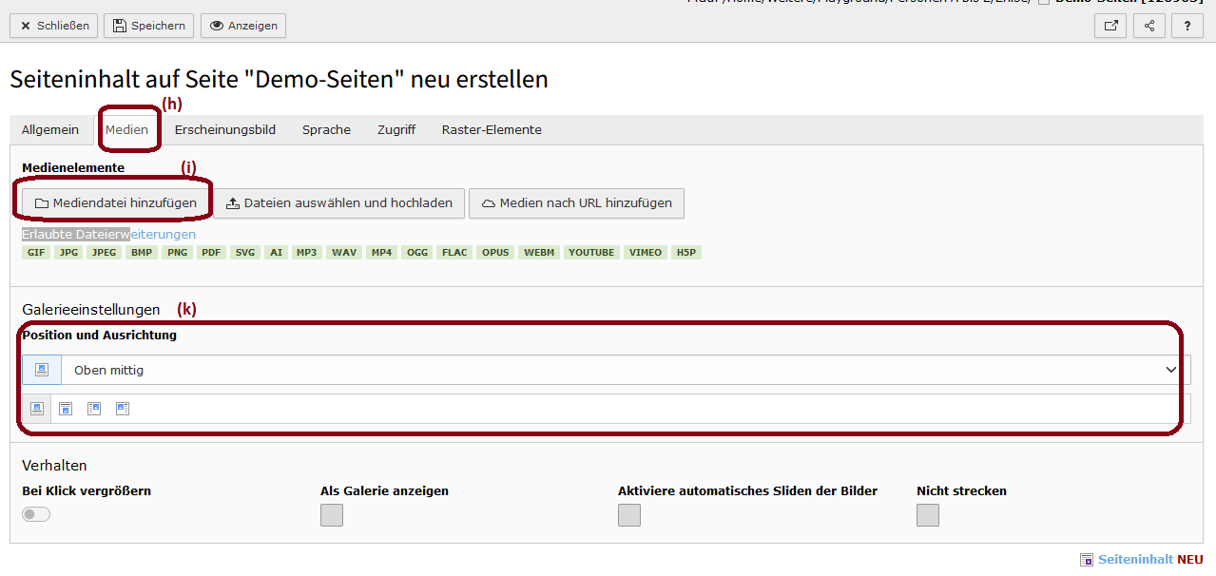The height and width of the screenshot is (576, 1216).
Task: Click "Mediendatei hinzufügen" button
Action: [116, 202]
